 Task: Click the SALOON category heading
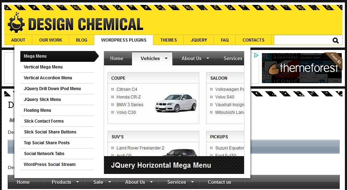point(218,78)
